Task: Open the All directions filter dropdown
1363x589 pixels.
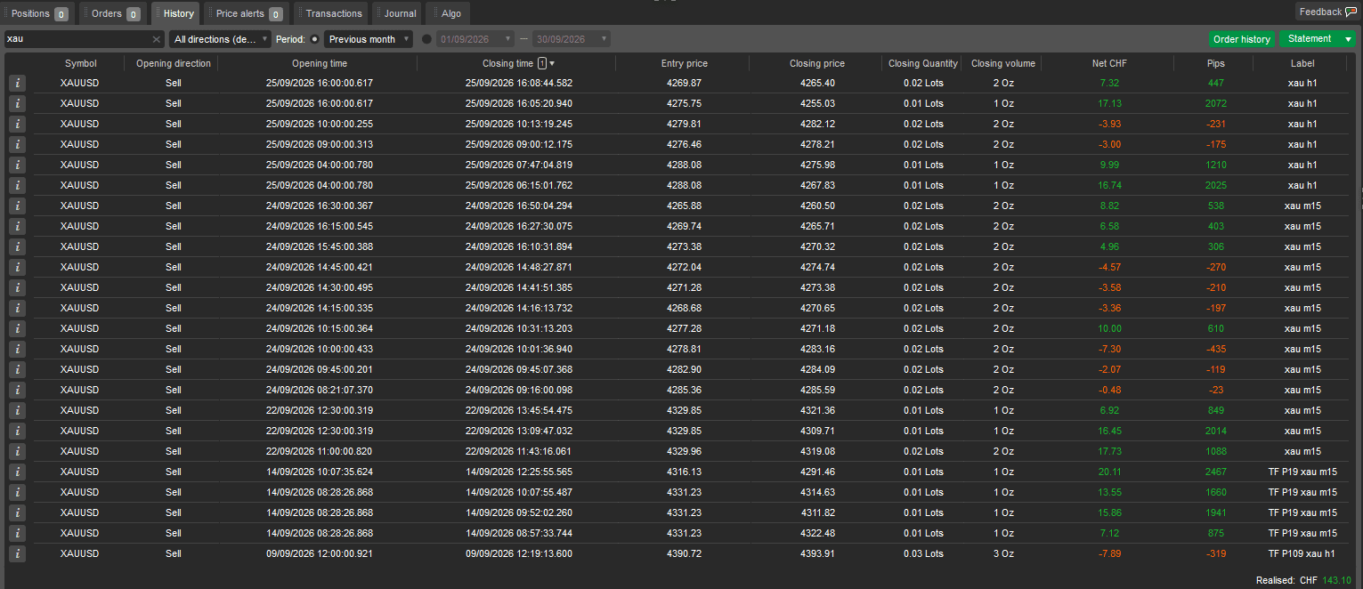Action: pyautogui.click(x=220, y=39)
